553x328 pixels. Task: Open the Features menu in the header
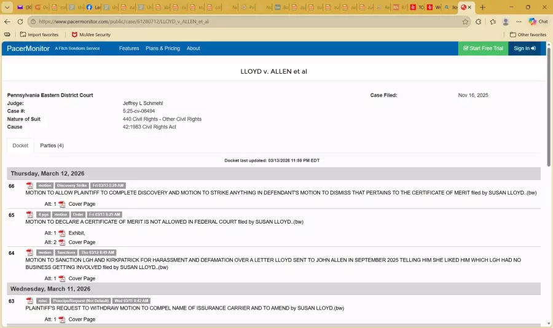(x=129, y=49)
